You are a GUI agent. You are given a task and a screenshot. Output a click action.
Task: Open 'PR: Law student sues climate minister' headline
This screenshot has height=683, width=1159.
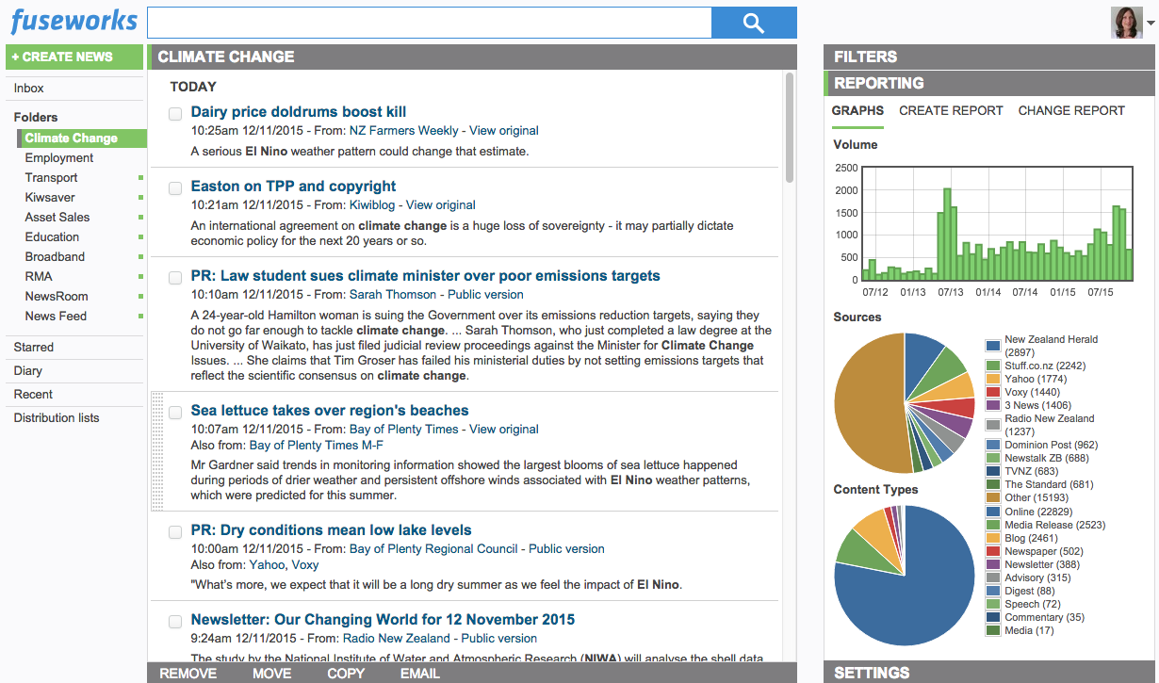425,276
